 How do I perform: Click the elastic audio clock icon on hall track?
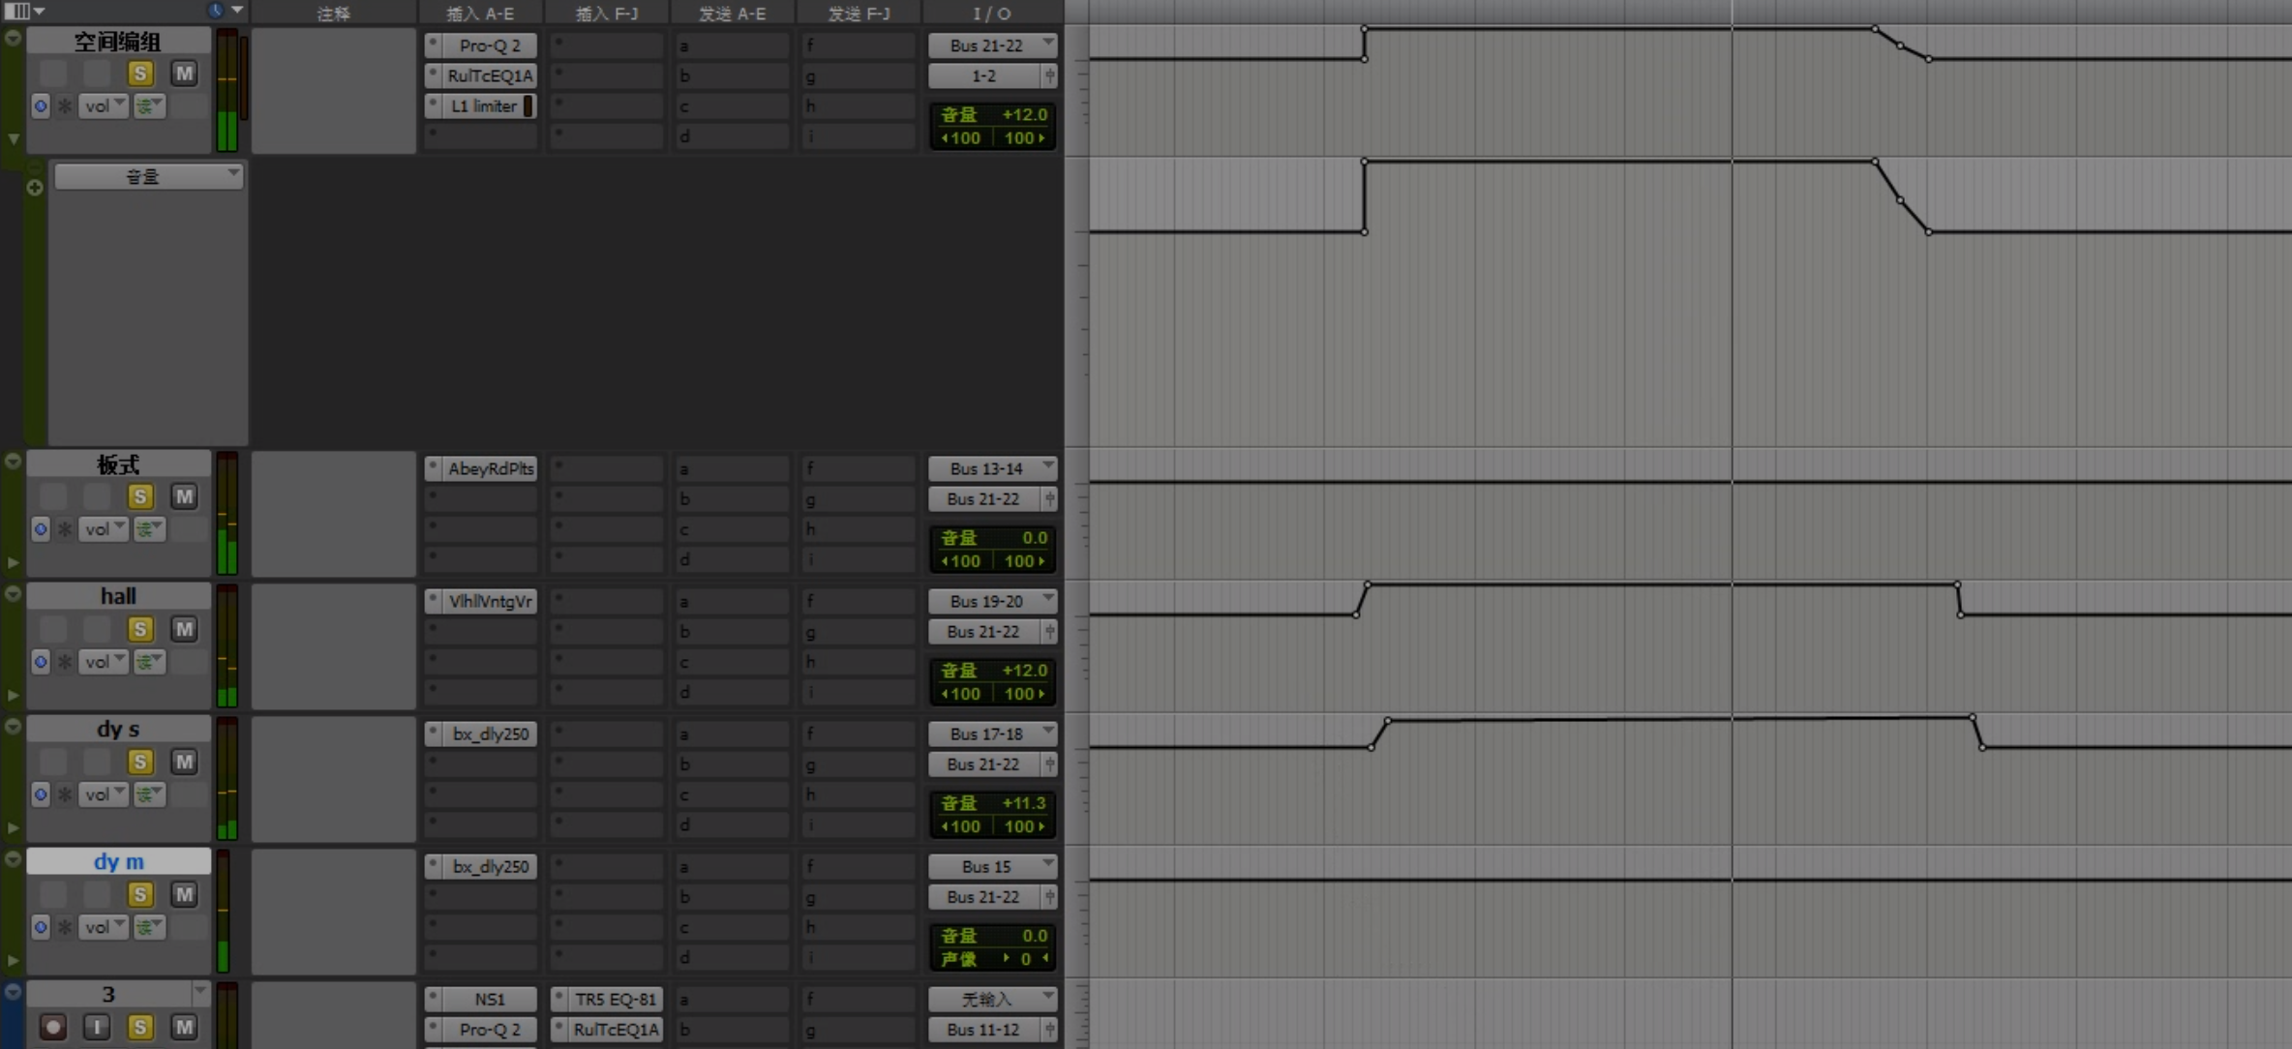click(41, 662)
